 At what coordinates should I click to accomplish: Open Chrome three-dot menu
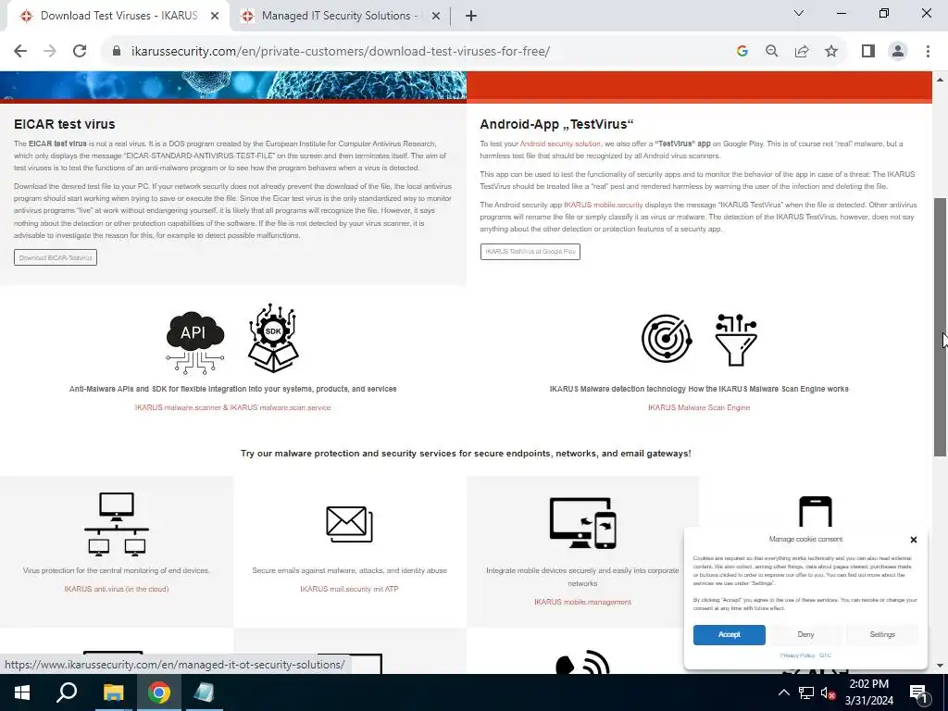[928, 52]
